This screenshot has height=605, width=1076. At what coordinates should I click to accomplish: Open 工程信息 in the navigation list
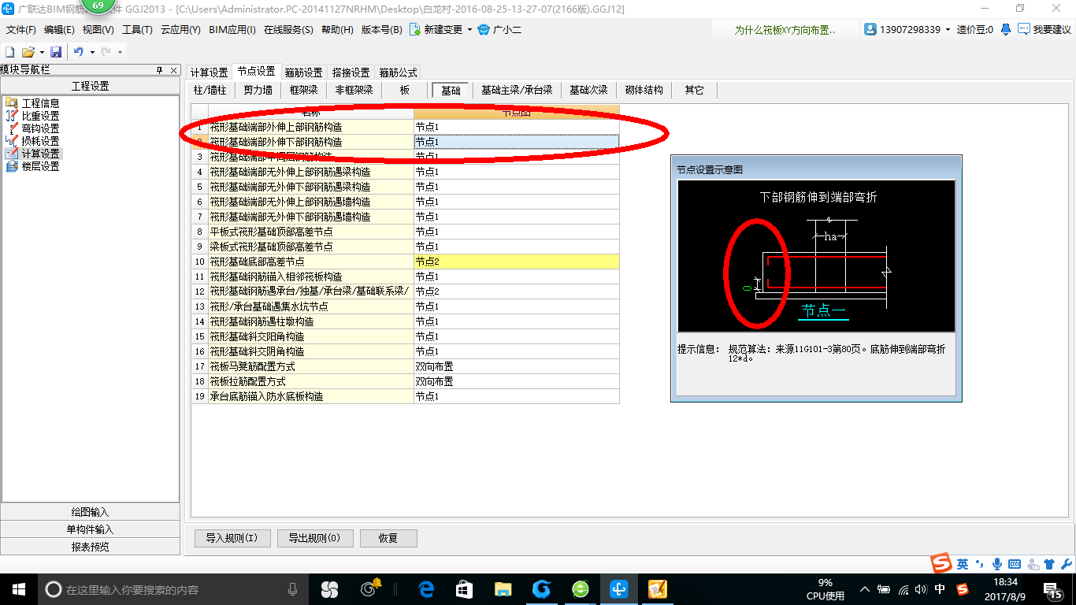pyautogui.click(x=40, y=103)
